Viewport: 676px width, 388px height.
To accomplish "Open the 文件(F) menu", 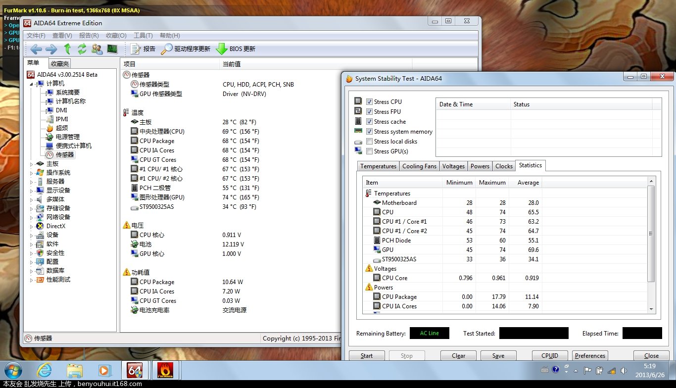I will [x=36, y=36].
